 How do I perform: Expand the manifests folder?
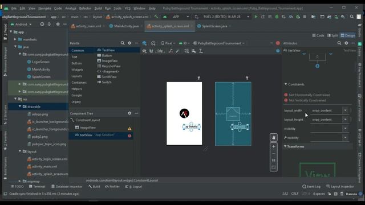(15, 39)
